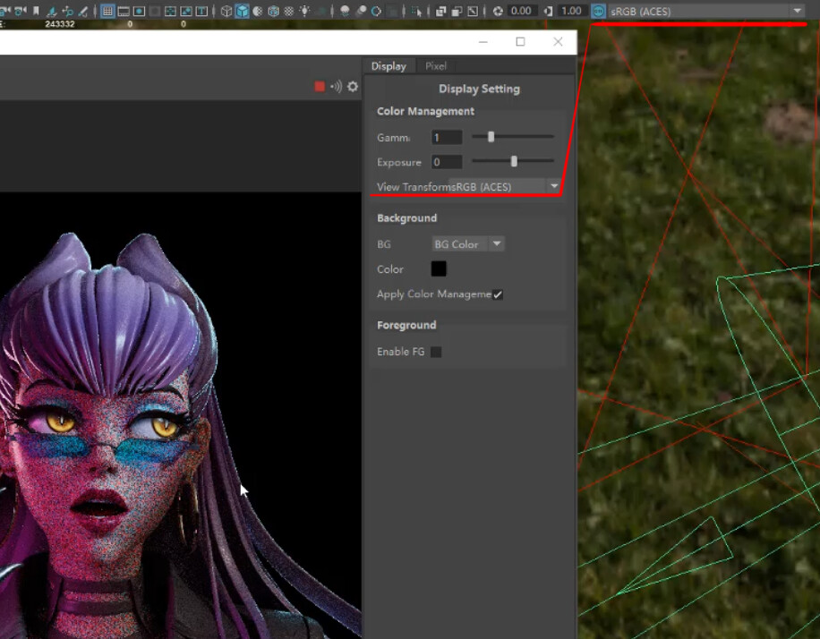Select the Display tab
Viewport: 820px width, 639px height.
point(389,66)
